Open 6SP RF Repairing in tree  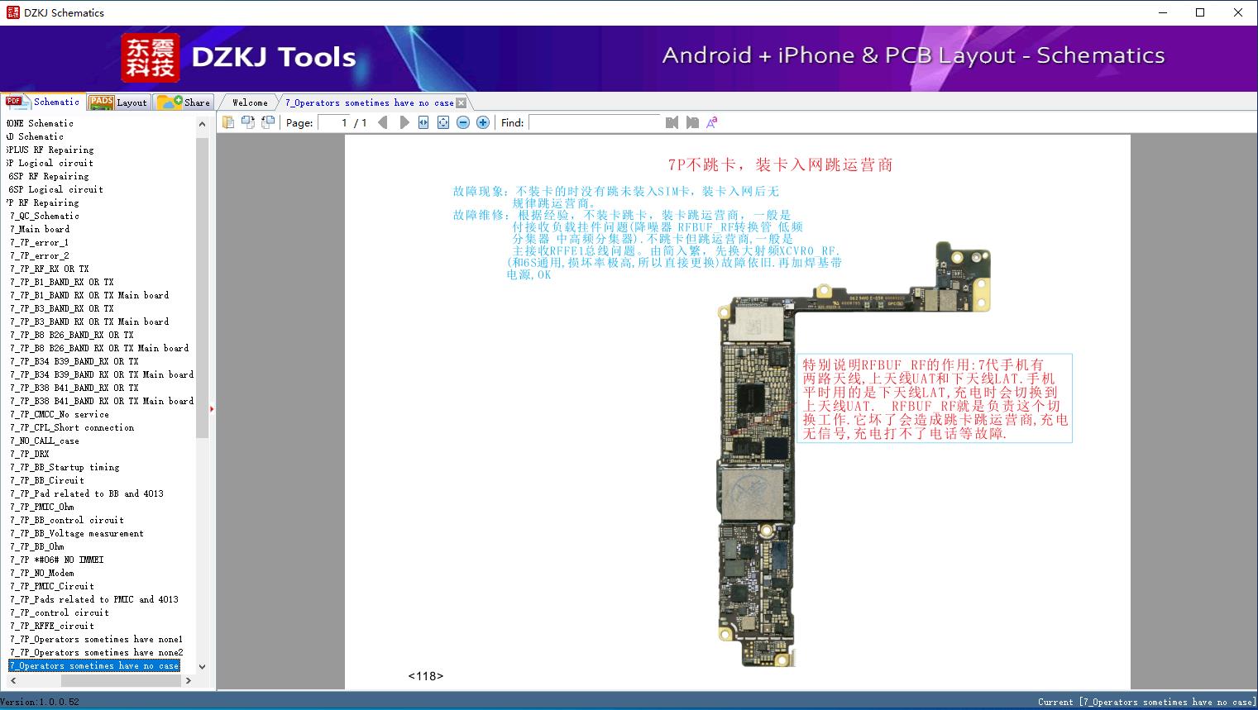coord(49,176)
